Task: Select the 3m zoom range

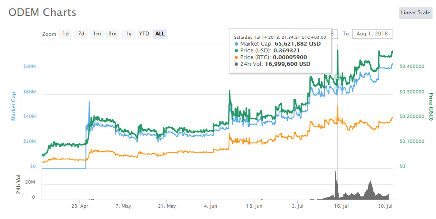Action: [112, 34]
